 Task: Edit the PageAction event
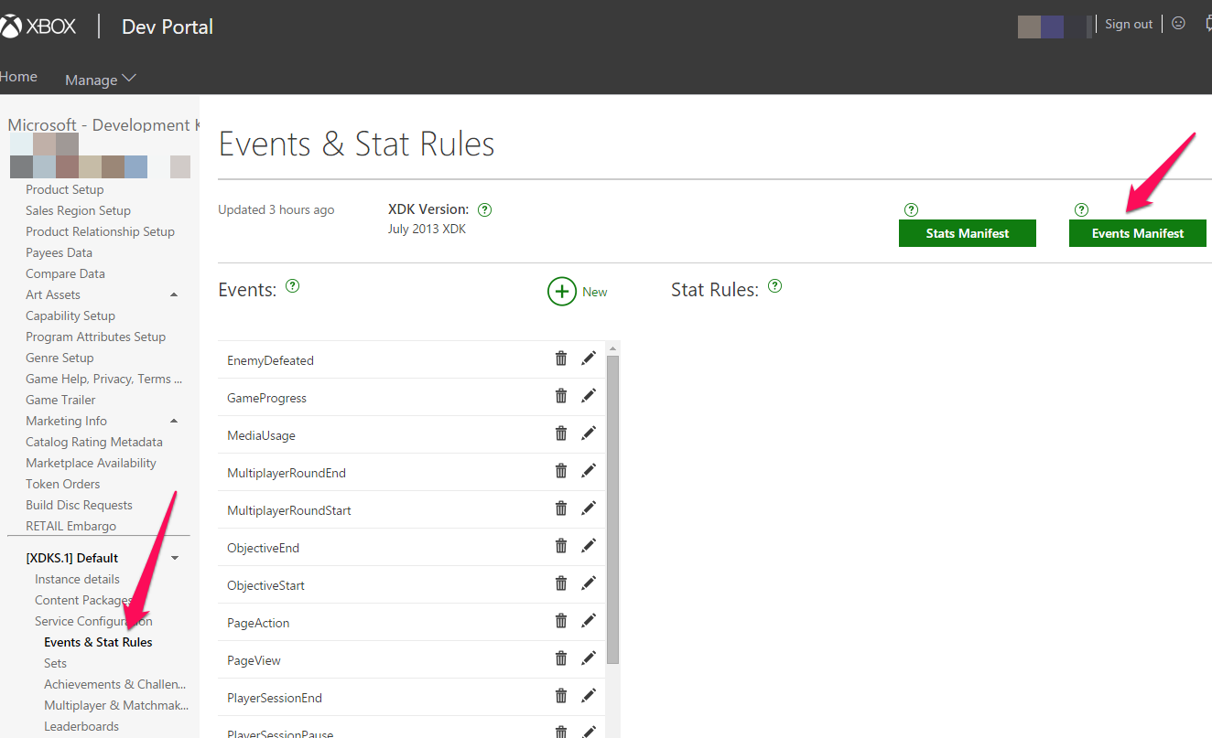point(589,621)
